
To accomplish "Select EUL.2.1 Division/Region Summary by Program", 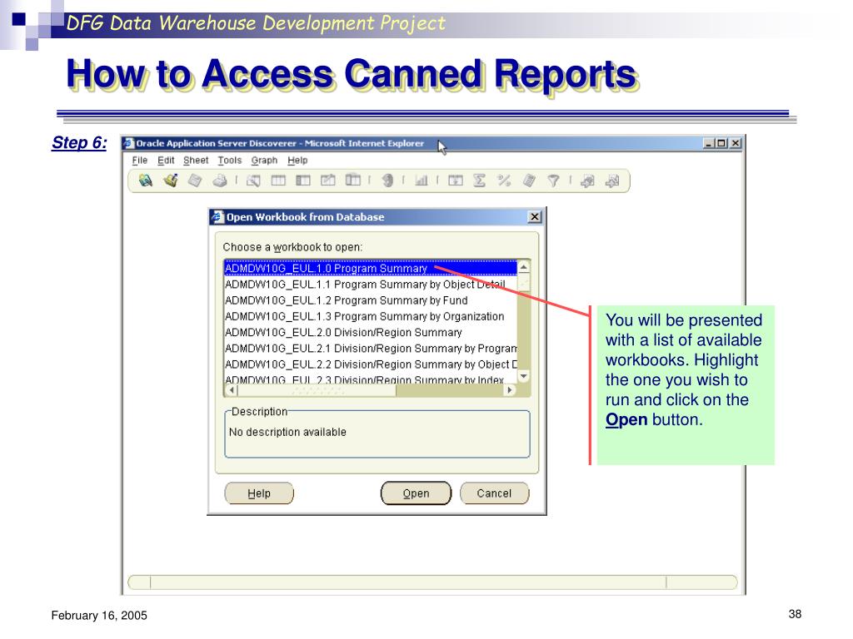I will (371, 349).
